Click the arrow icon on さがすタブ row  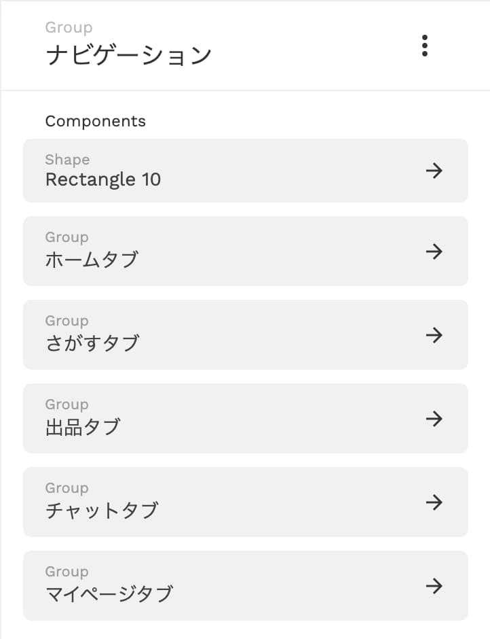pos(434,335)
